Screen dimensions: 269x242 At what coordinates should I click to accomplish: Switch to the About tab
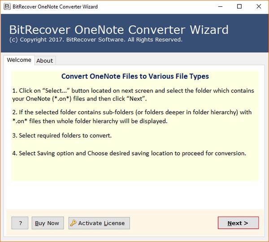[45, 60]
